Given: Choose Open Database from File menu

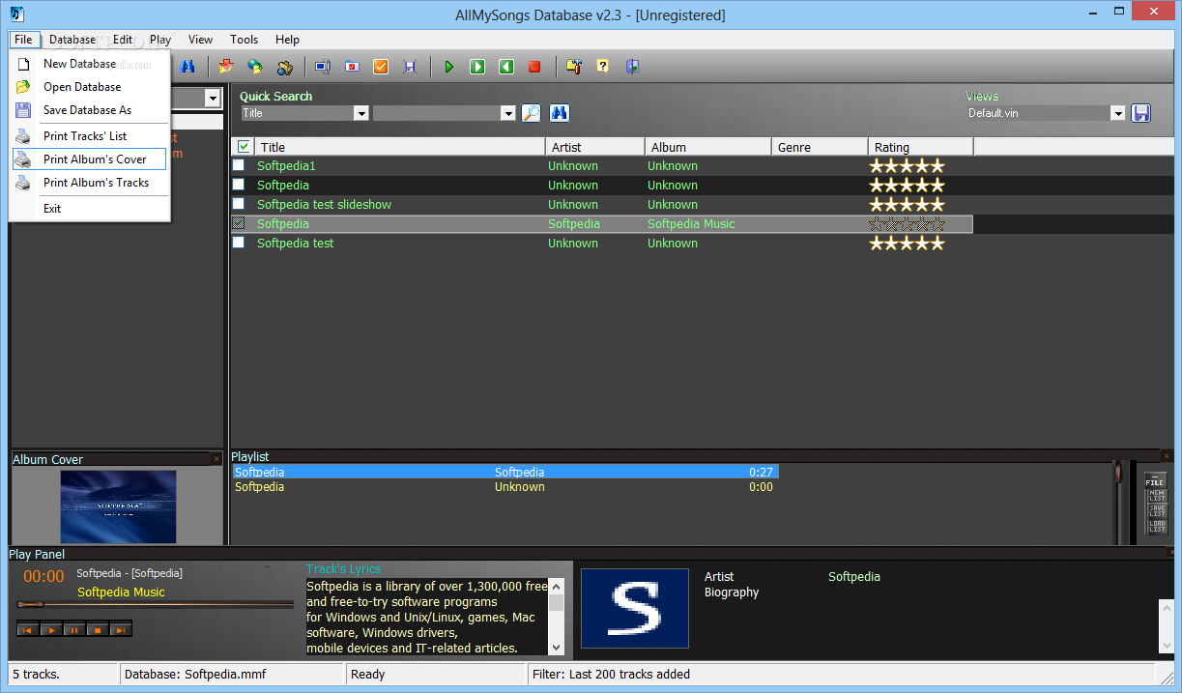Looking at the screenshot, I should pos(90,87).
